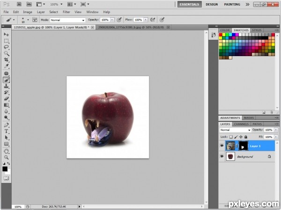The height and width of the screenshot is (210, 281).
Task: Open the Filter menu
Action: [x=67, y=12]
